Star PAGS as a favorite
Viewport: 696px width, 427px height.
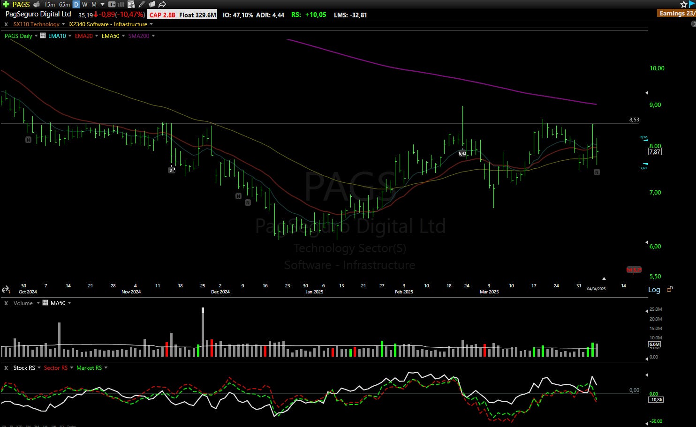coord(684,4)
